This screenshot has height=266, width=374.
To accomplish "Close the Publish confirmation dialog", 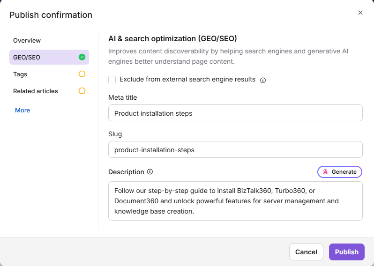I will click(360, 13).
